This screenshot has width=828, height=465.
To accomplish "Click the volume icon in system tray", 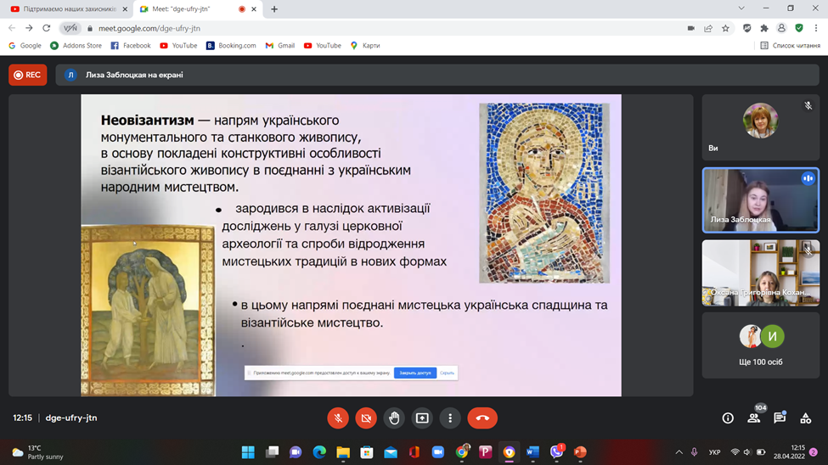I will point(747,452).
